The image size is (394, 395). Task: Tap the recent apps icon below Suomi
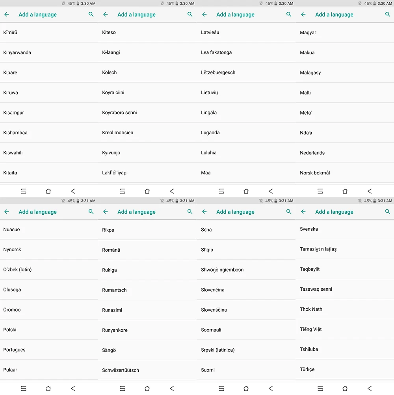tap(221, 388)
